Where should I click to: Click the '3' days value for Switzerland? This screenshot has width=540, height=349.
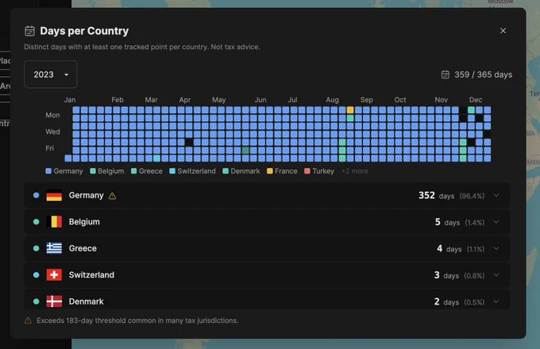(x=437, y=274)
